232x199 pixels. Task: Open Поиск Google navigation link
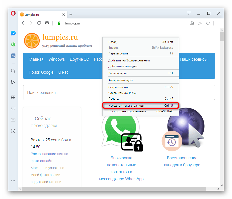click(x=41, y=72)
